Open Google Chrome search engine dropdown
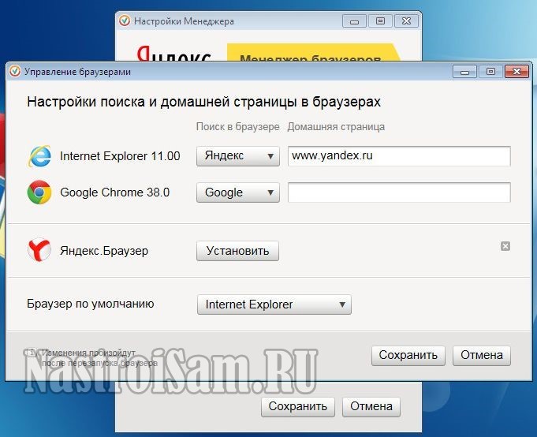 pos(238,192)
